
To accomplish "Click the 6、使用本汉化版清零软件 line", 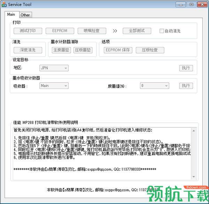I will click(x=45, y=158).
